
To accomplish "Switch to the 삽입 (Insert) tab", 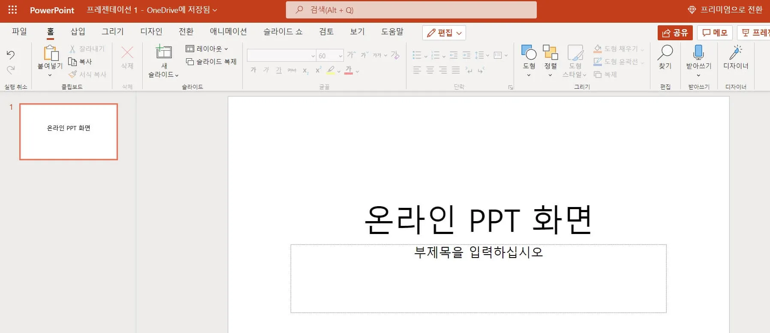I will point(78,31).
